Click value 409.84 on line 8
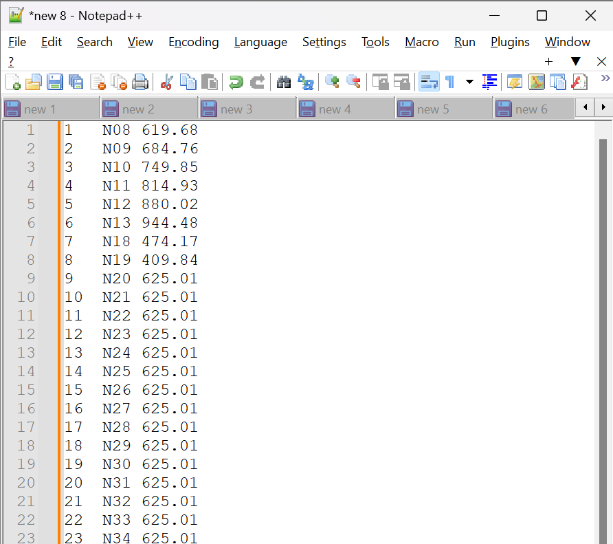Image resolution: width=613 pixels, height=544 pixels. [170, 260]
